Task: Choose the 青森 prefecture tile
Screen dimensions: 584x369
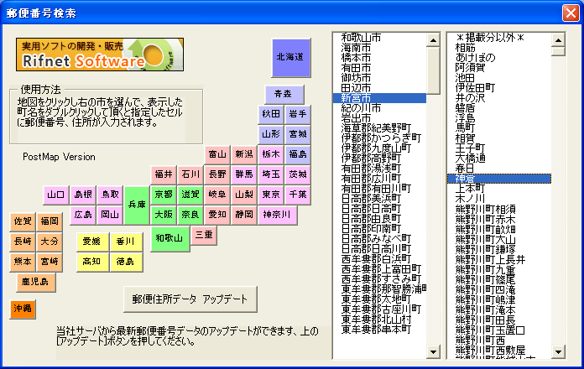Action: tap(283, 93)
